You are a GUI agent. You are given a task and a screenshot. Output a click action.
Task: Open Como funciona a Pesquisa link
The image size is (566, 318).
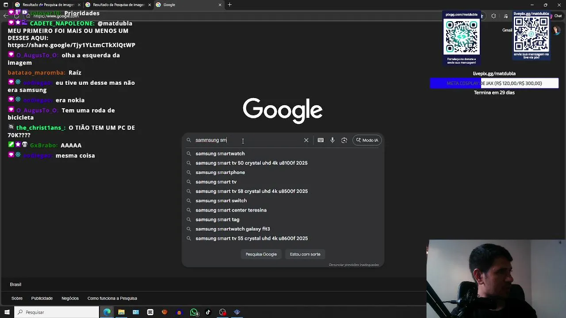(112, 298)
